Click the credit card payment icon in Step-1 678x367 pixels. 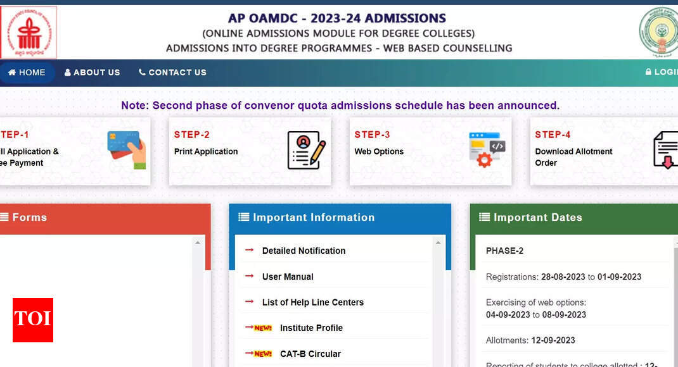coord(127,150)
